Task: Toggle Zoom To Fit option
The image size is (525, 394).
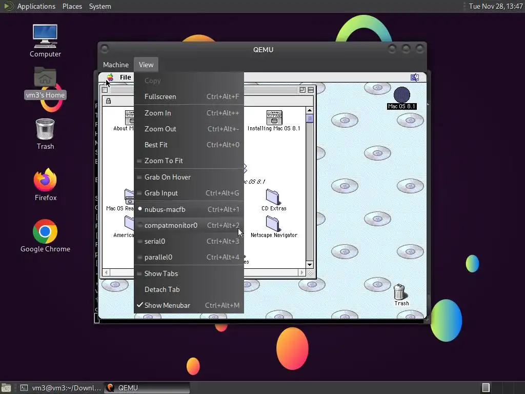Action: tap(189, 161)
